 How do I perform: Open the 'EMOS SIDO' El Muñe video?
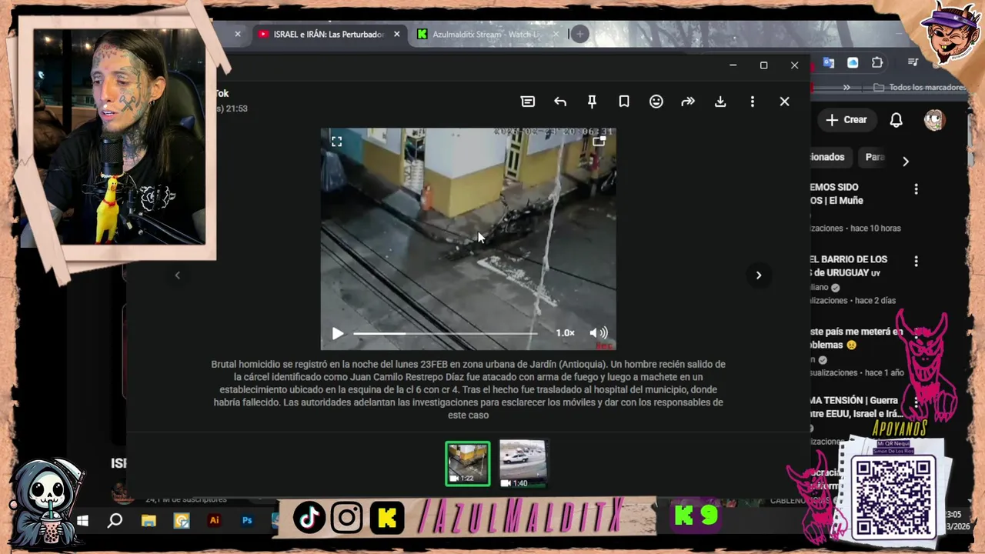tap(836, 194)
